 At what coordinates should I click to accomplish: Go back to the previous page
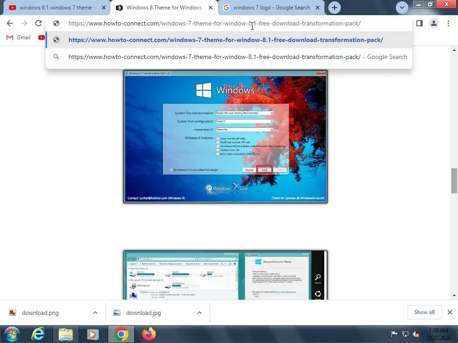tap(10, 23)
